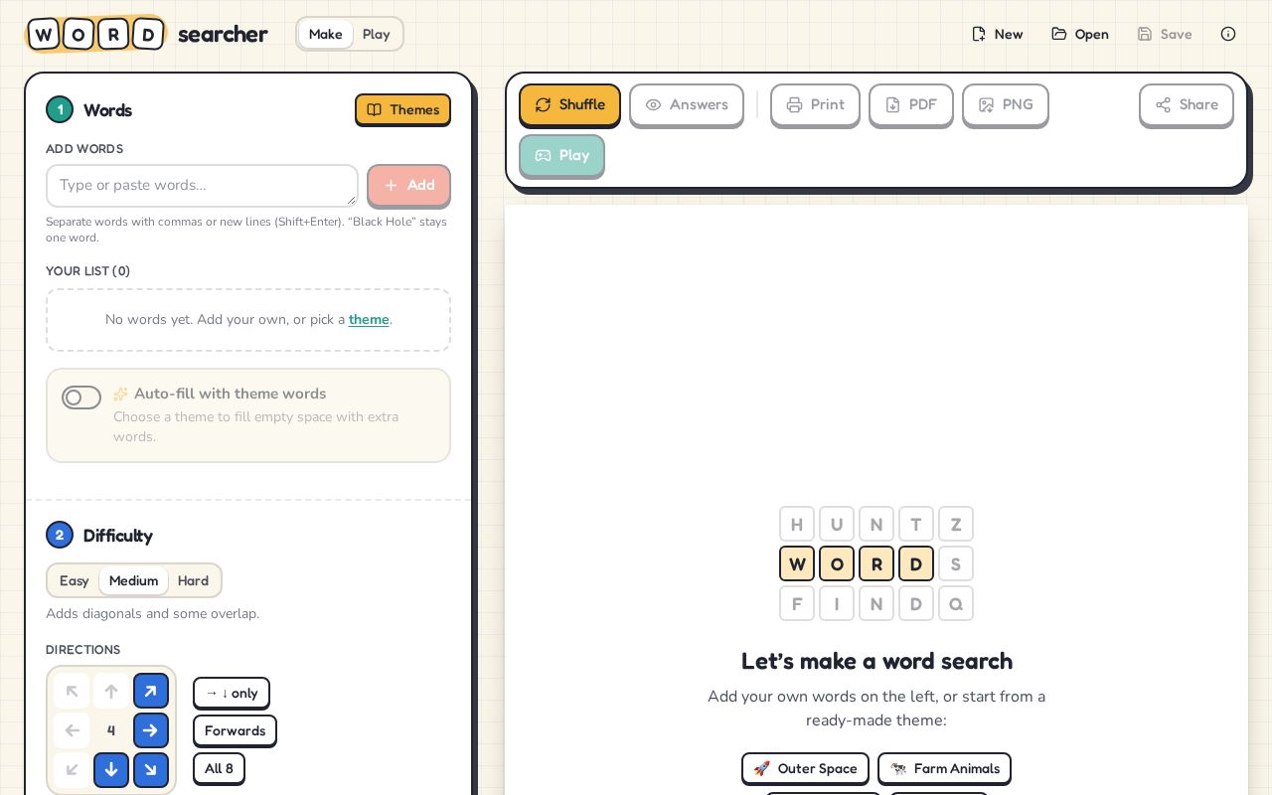Shuffle the puzzle grid
The width and height of the screenshot is (1272, 795).
(569, 104)
